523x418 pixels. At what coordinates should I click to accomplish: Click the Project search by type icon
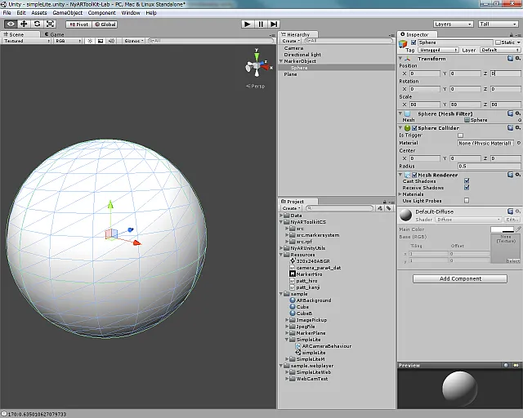tap(379, 208)
